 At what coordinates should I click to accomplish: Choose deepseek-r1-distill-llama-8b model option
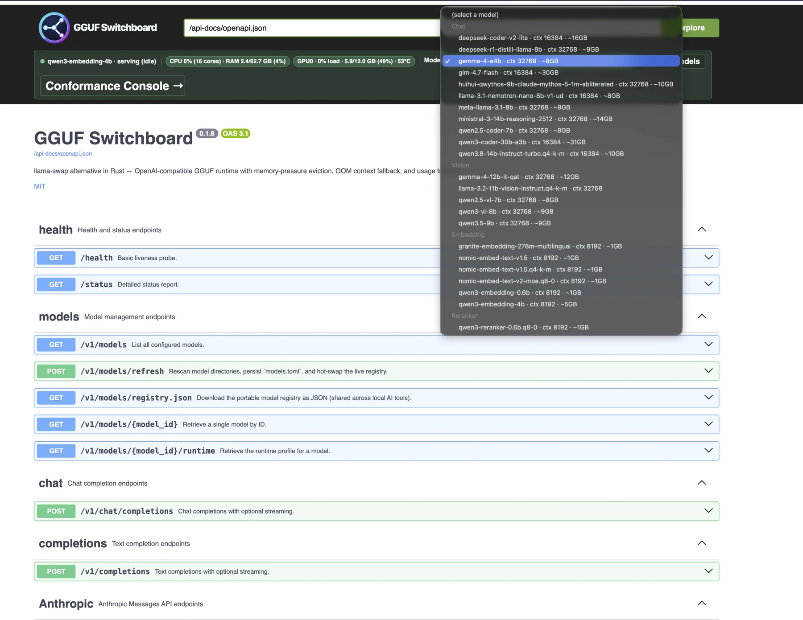pyautogui.click(x=561, y=49)
